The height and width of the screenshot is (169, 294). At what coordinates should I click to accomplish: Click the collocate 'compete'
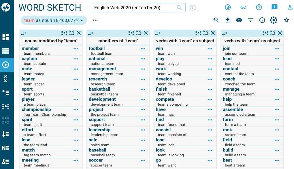[x=165, y=99]
